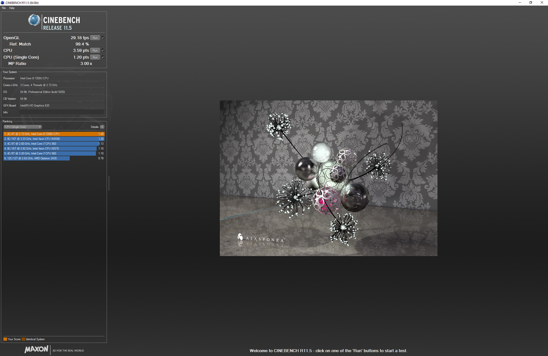This screenshot has height=356, width=548.
Task: Open the File menu
Action: (x=4, y=8)
